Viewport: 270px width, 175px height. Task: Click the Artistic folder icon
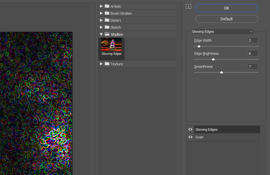click(107, 6)
